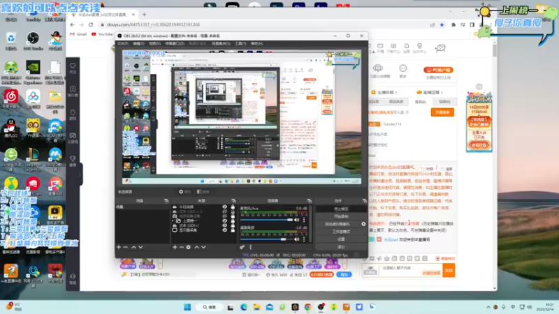Remove selected source with minus icon
The image size is (559, 314).
pyautogui.click(x=182, y=247)
